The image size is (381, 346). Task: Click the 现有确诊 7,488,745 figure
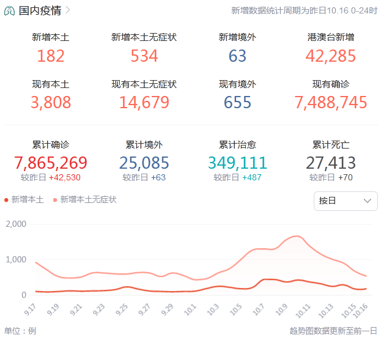click(x=331, y=102)
